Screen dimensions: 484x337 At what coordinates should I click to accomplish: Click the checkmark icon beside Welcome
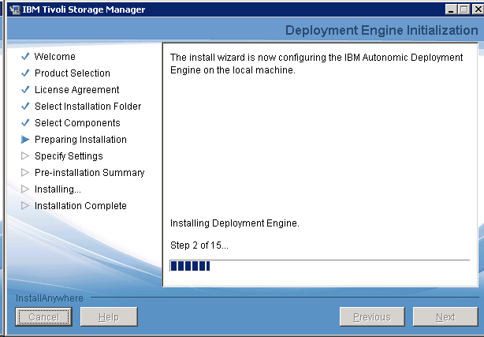25,57
